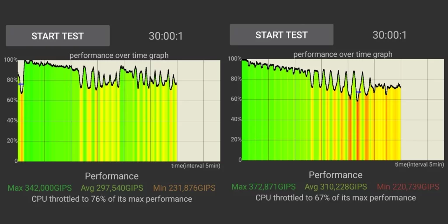Click the Max 372,871GIPS value
Viewport: 448px width, 224px height.
coord(264,187)
